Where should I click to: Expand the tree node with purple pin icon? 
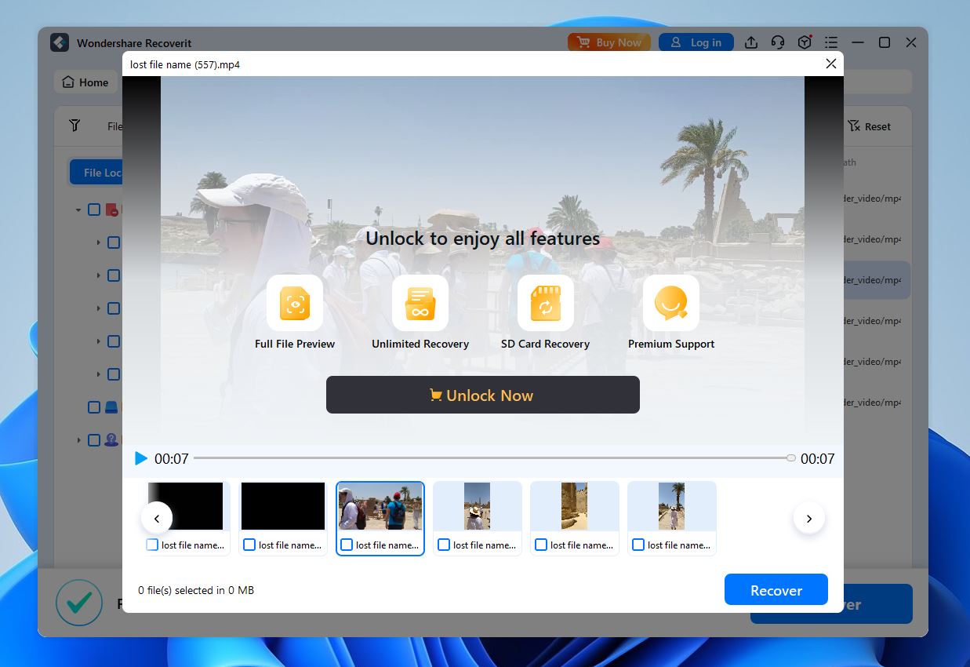coord(78,440)
